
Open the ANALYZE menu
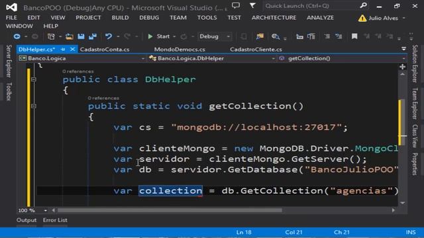coord(320,18)
